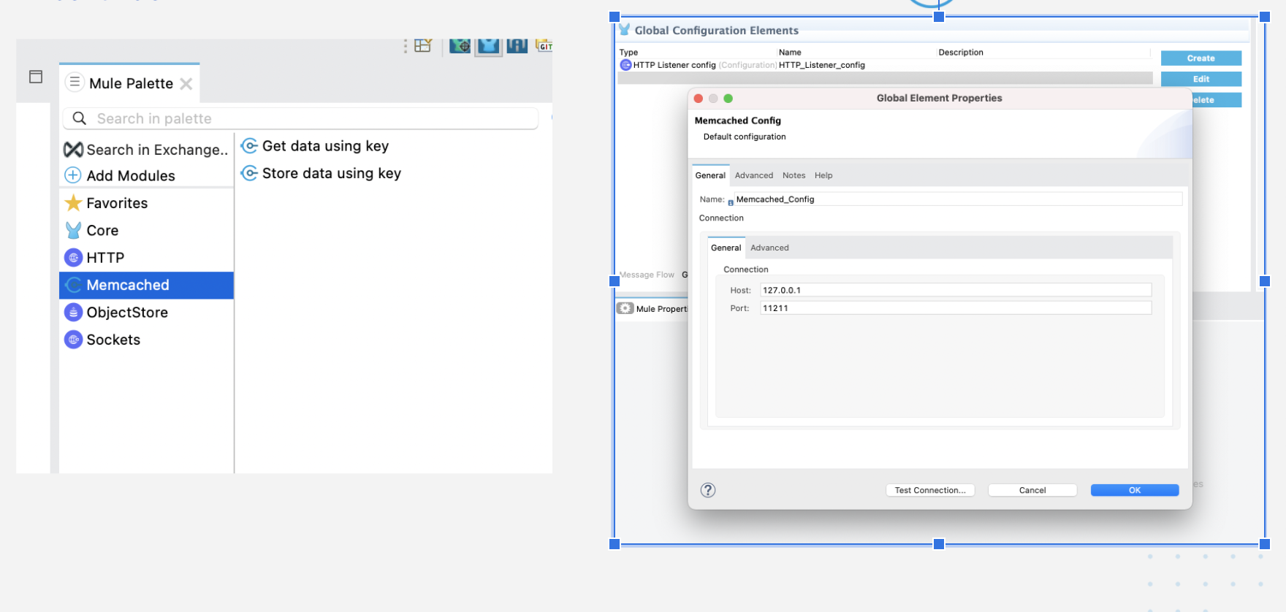Select the Get data using key operation
This screenshot has width=1286, height=612.
[325, 146]
